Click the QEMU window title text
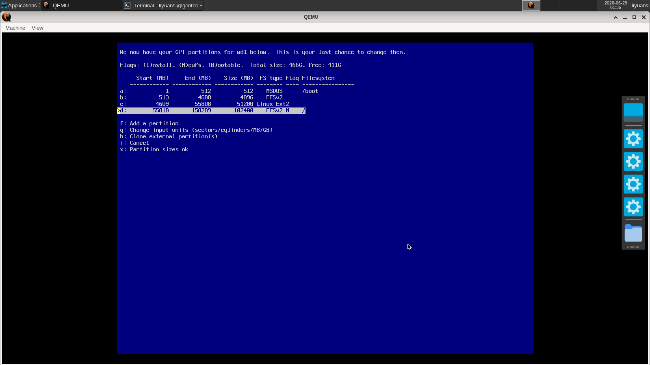Screen dimensions: 650x365 [311, 17]
